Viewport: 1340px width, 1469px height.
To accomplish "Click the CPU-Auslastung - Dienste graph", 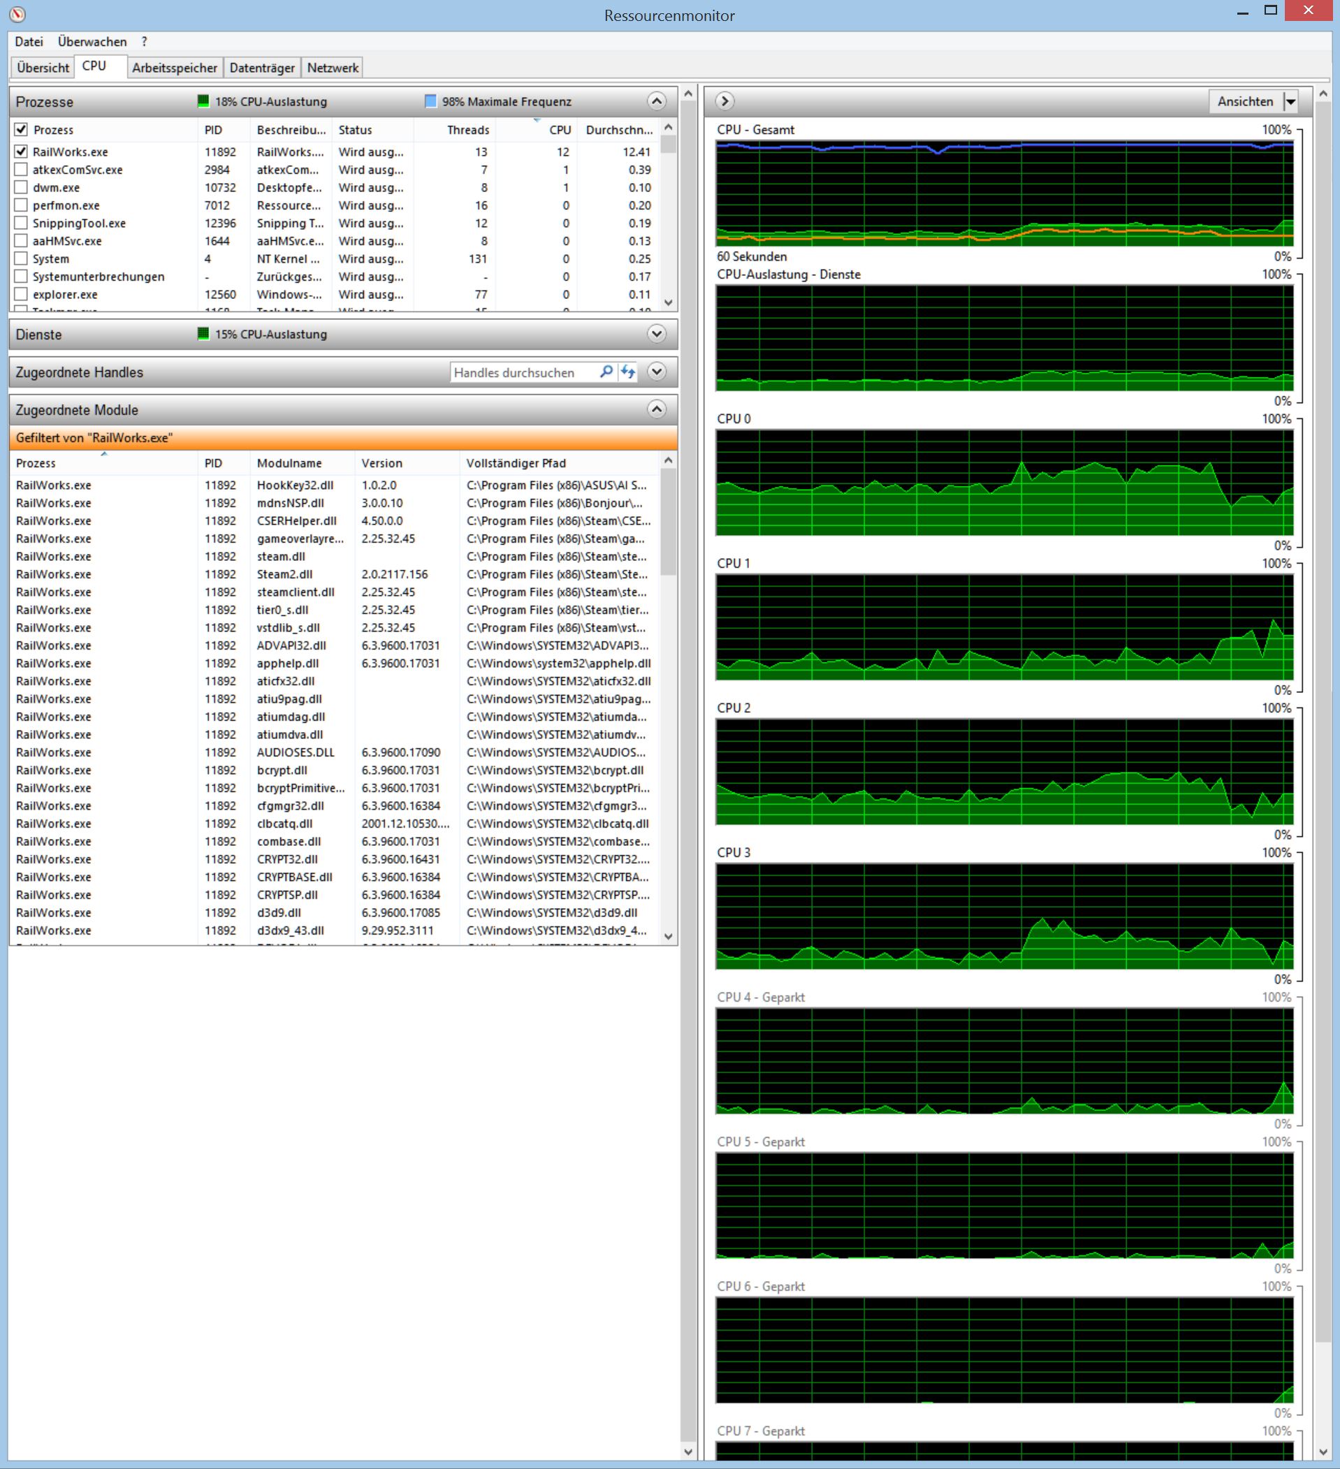I will pyautogui.click(x=1005, y=338).
